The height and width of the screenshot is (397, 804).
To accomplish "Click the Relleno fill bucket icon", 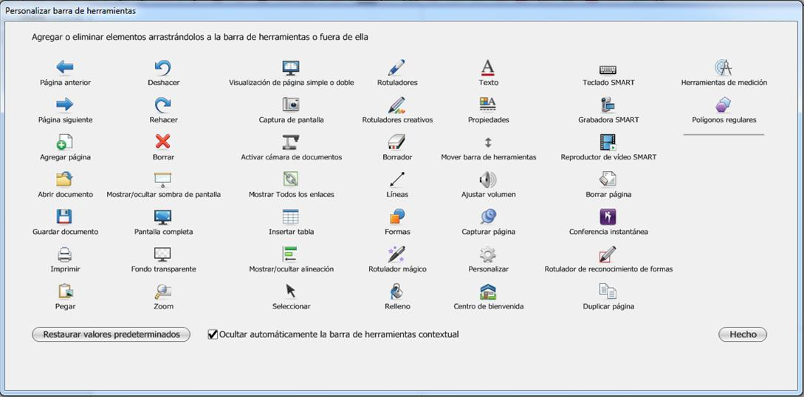I will pyautogui.click(x=396, y=291).
